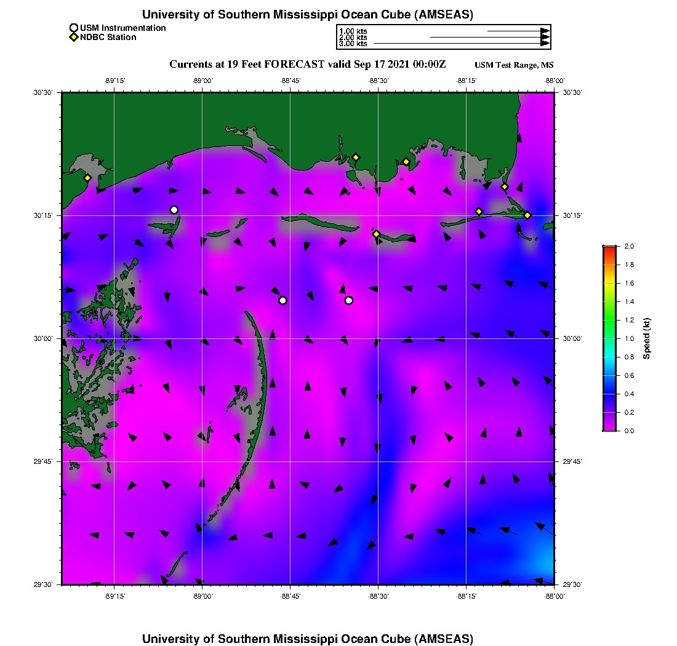
Task: Click the 29°45' latitude label on left axis
Action: pyautogui.click(x=43, y=461)
